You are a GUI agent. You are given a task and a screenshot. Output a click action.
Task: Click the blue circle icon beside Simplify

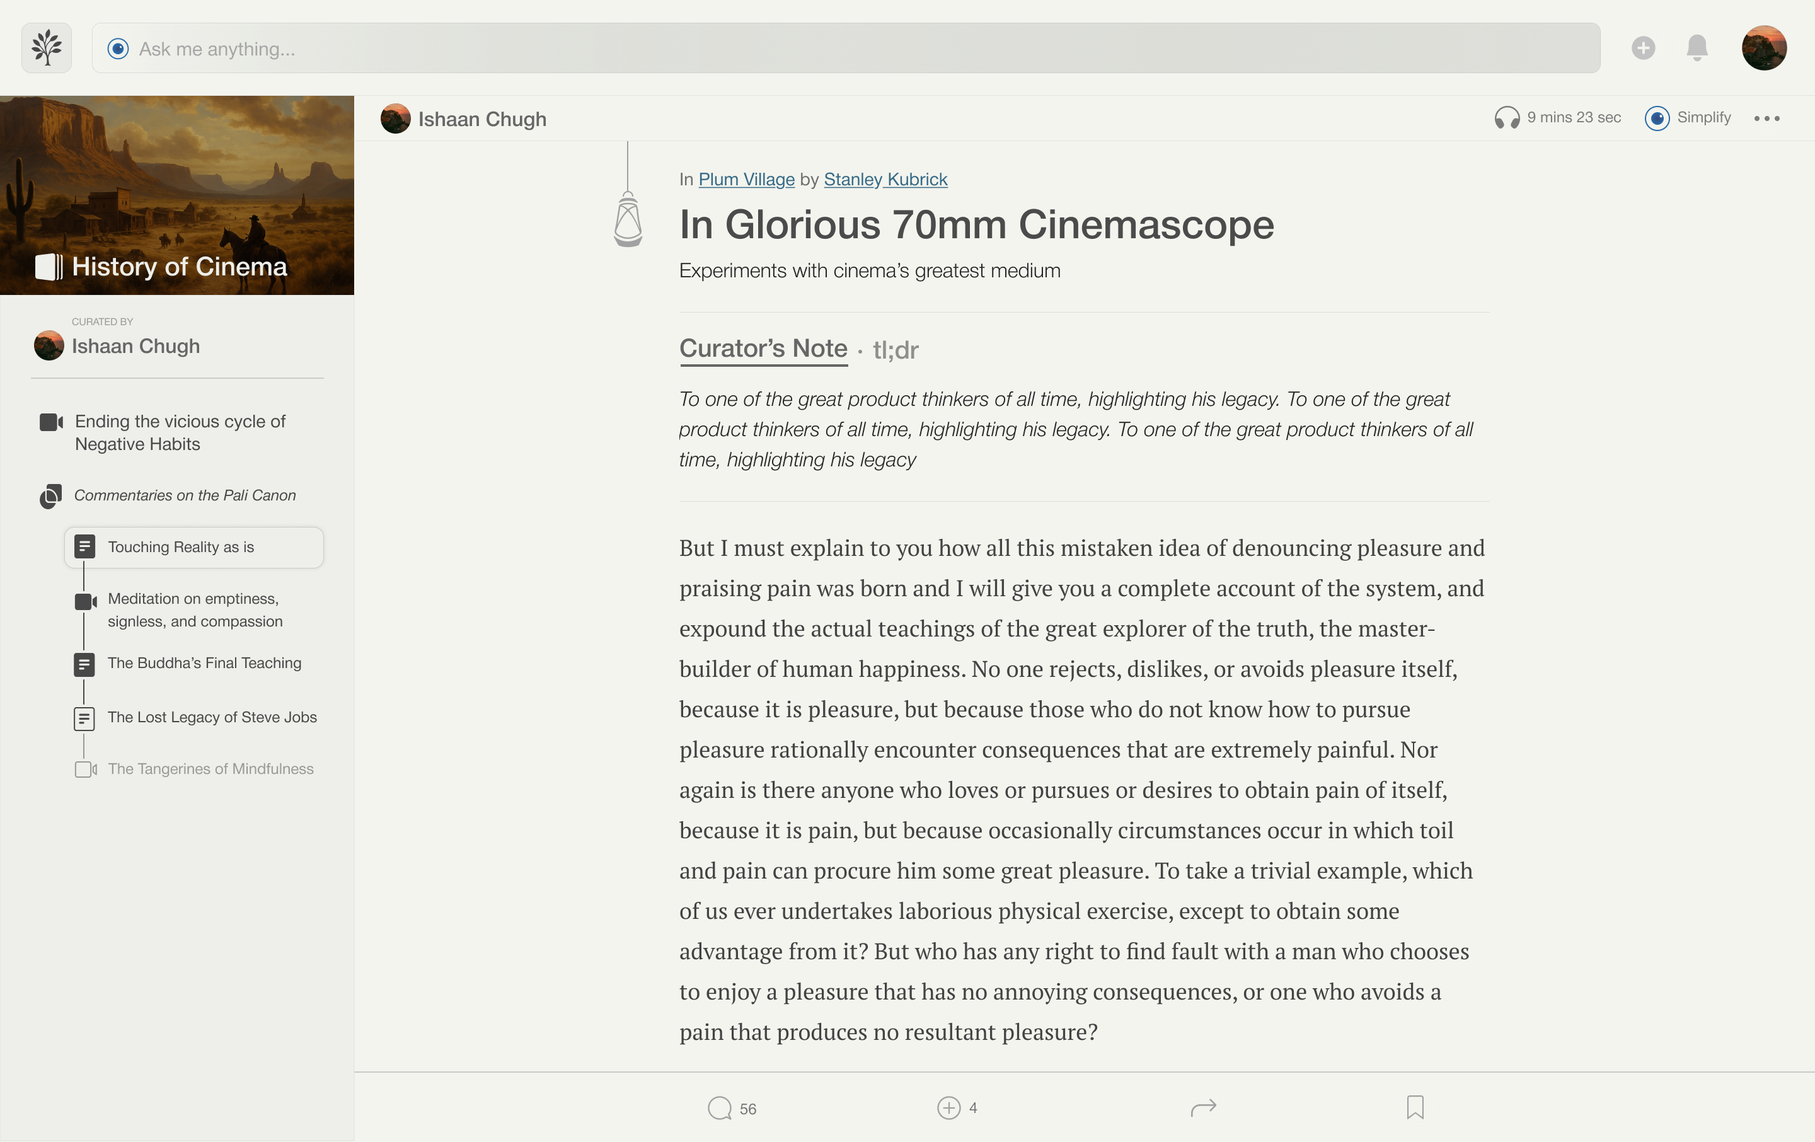click(1657, 118)
